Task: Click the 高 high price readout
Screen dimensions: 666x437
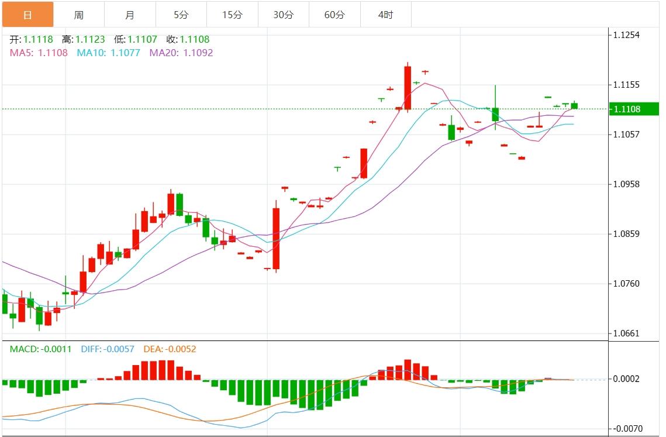Action: [84, 40]
